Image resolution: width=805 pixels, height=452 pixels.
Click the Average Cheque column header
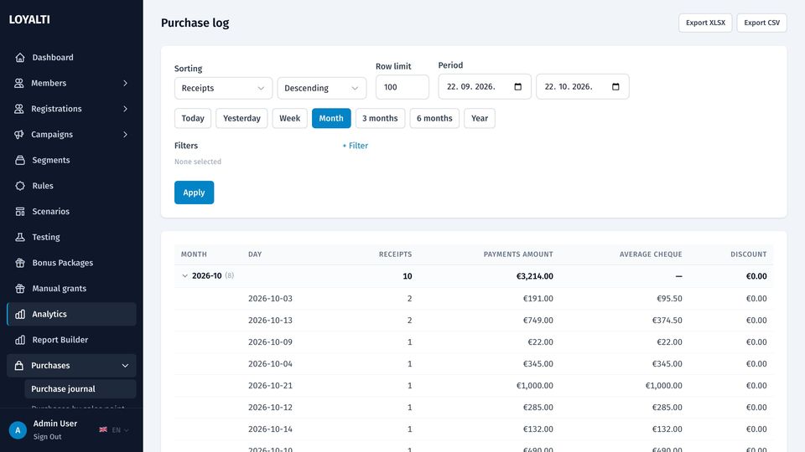click(x=651, y=254)
